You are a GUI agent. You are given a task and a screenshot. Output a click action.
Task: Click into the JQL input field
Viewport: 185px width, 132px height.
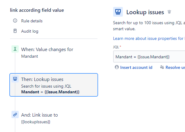coord(149,57)
